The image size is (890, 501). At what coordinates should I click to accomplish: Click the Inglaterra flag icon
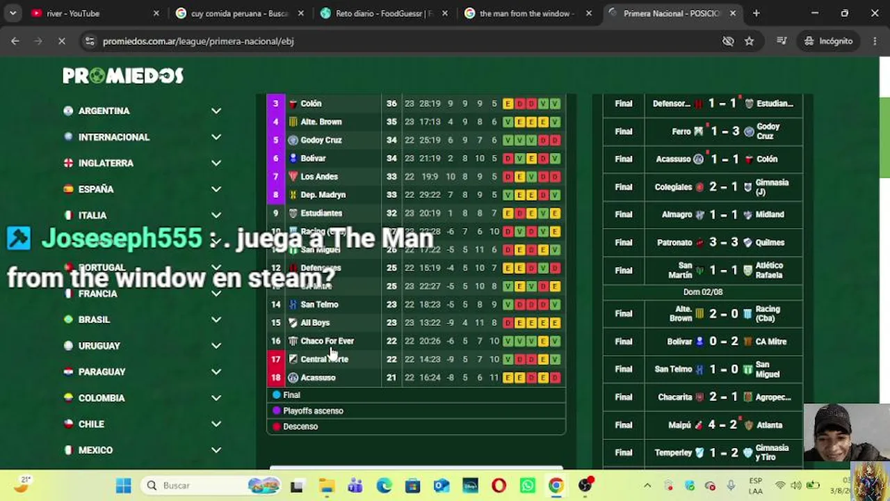[68, 163]
